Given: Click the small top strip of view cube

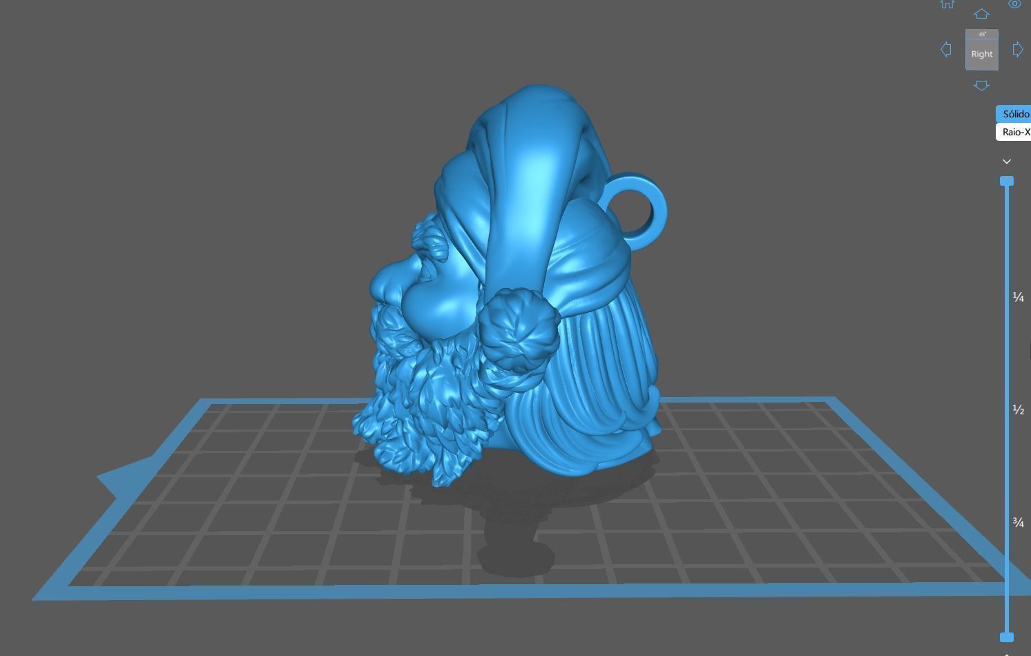Looking at the screenshot, I should tap(981, 34).
